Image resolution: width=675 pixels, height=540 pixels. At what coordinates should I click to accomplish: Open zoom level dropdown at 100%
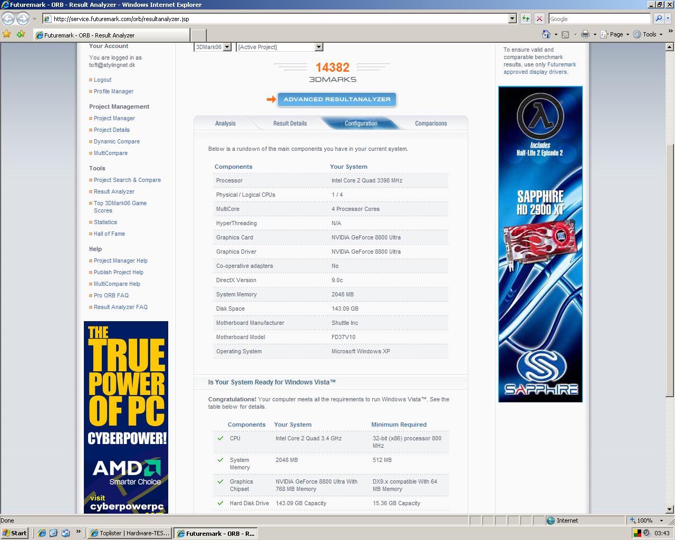pyautogui.click(x=661, y=520)
